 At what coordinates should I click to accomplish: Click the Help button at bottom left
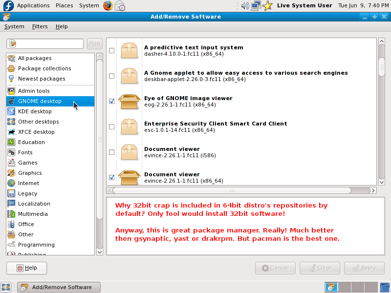[27, 268]
